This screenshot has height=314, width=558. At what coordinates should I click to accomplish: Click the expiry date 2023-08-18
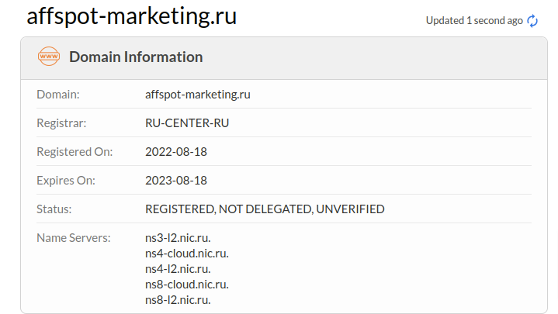[176, 180]
